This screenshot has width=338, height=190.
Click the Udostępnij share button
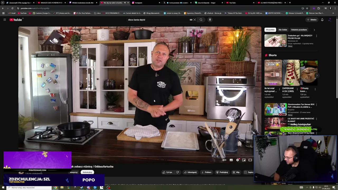[x=190, y=172]
